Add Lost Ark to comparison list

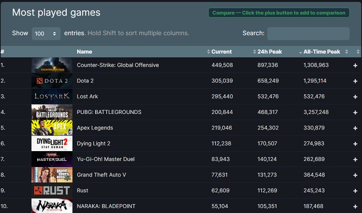pyautogui.click(x=355, y=96)
